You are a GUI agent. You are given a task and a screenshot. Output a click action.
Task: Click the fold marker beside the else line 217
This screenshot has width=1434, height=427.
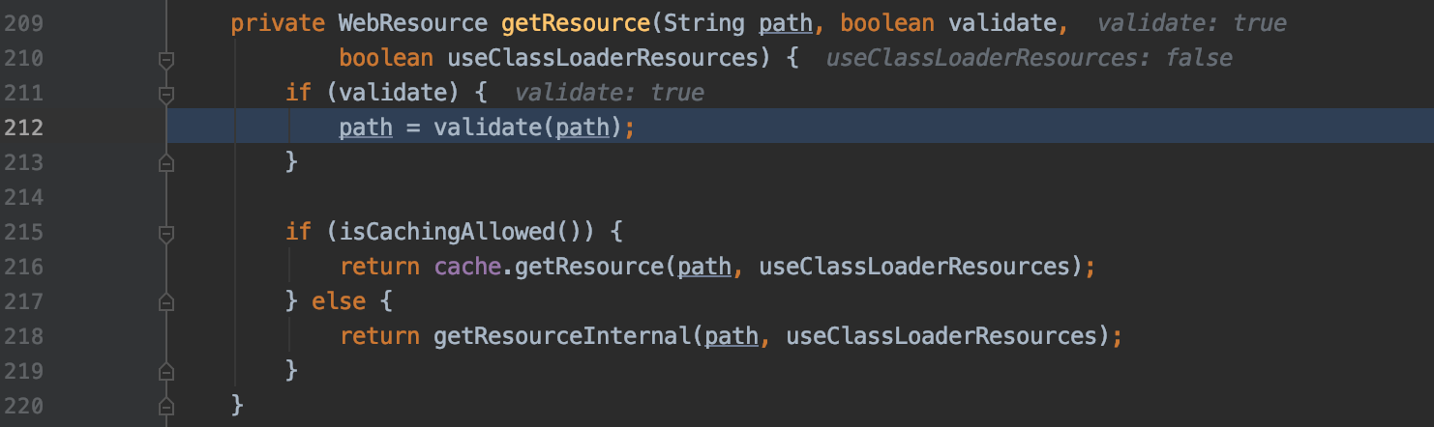pyautogui.click(x=166, y=302)
